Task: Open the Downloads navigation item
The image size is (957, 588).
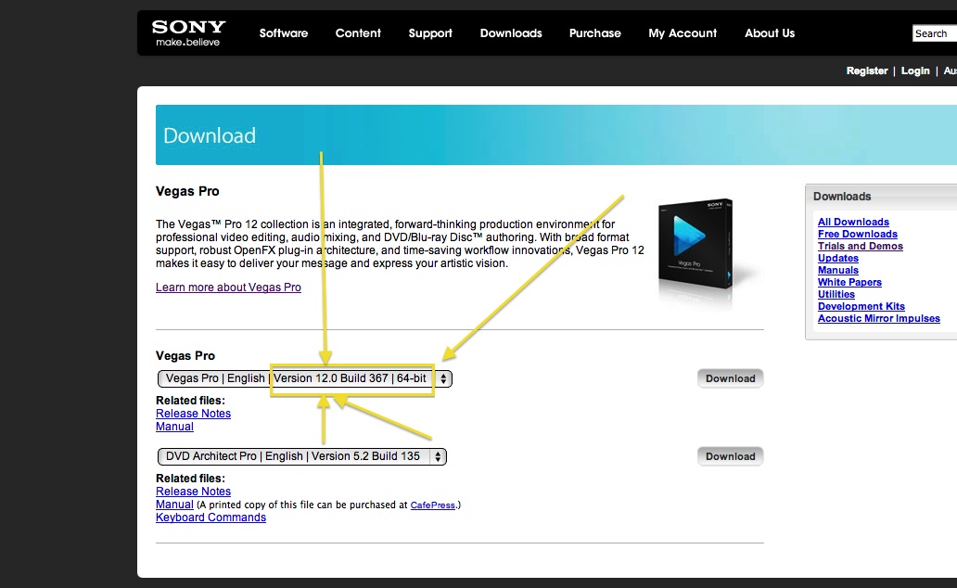Action: pyautogui.click(x=511, y=33)
